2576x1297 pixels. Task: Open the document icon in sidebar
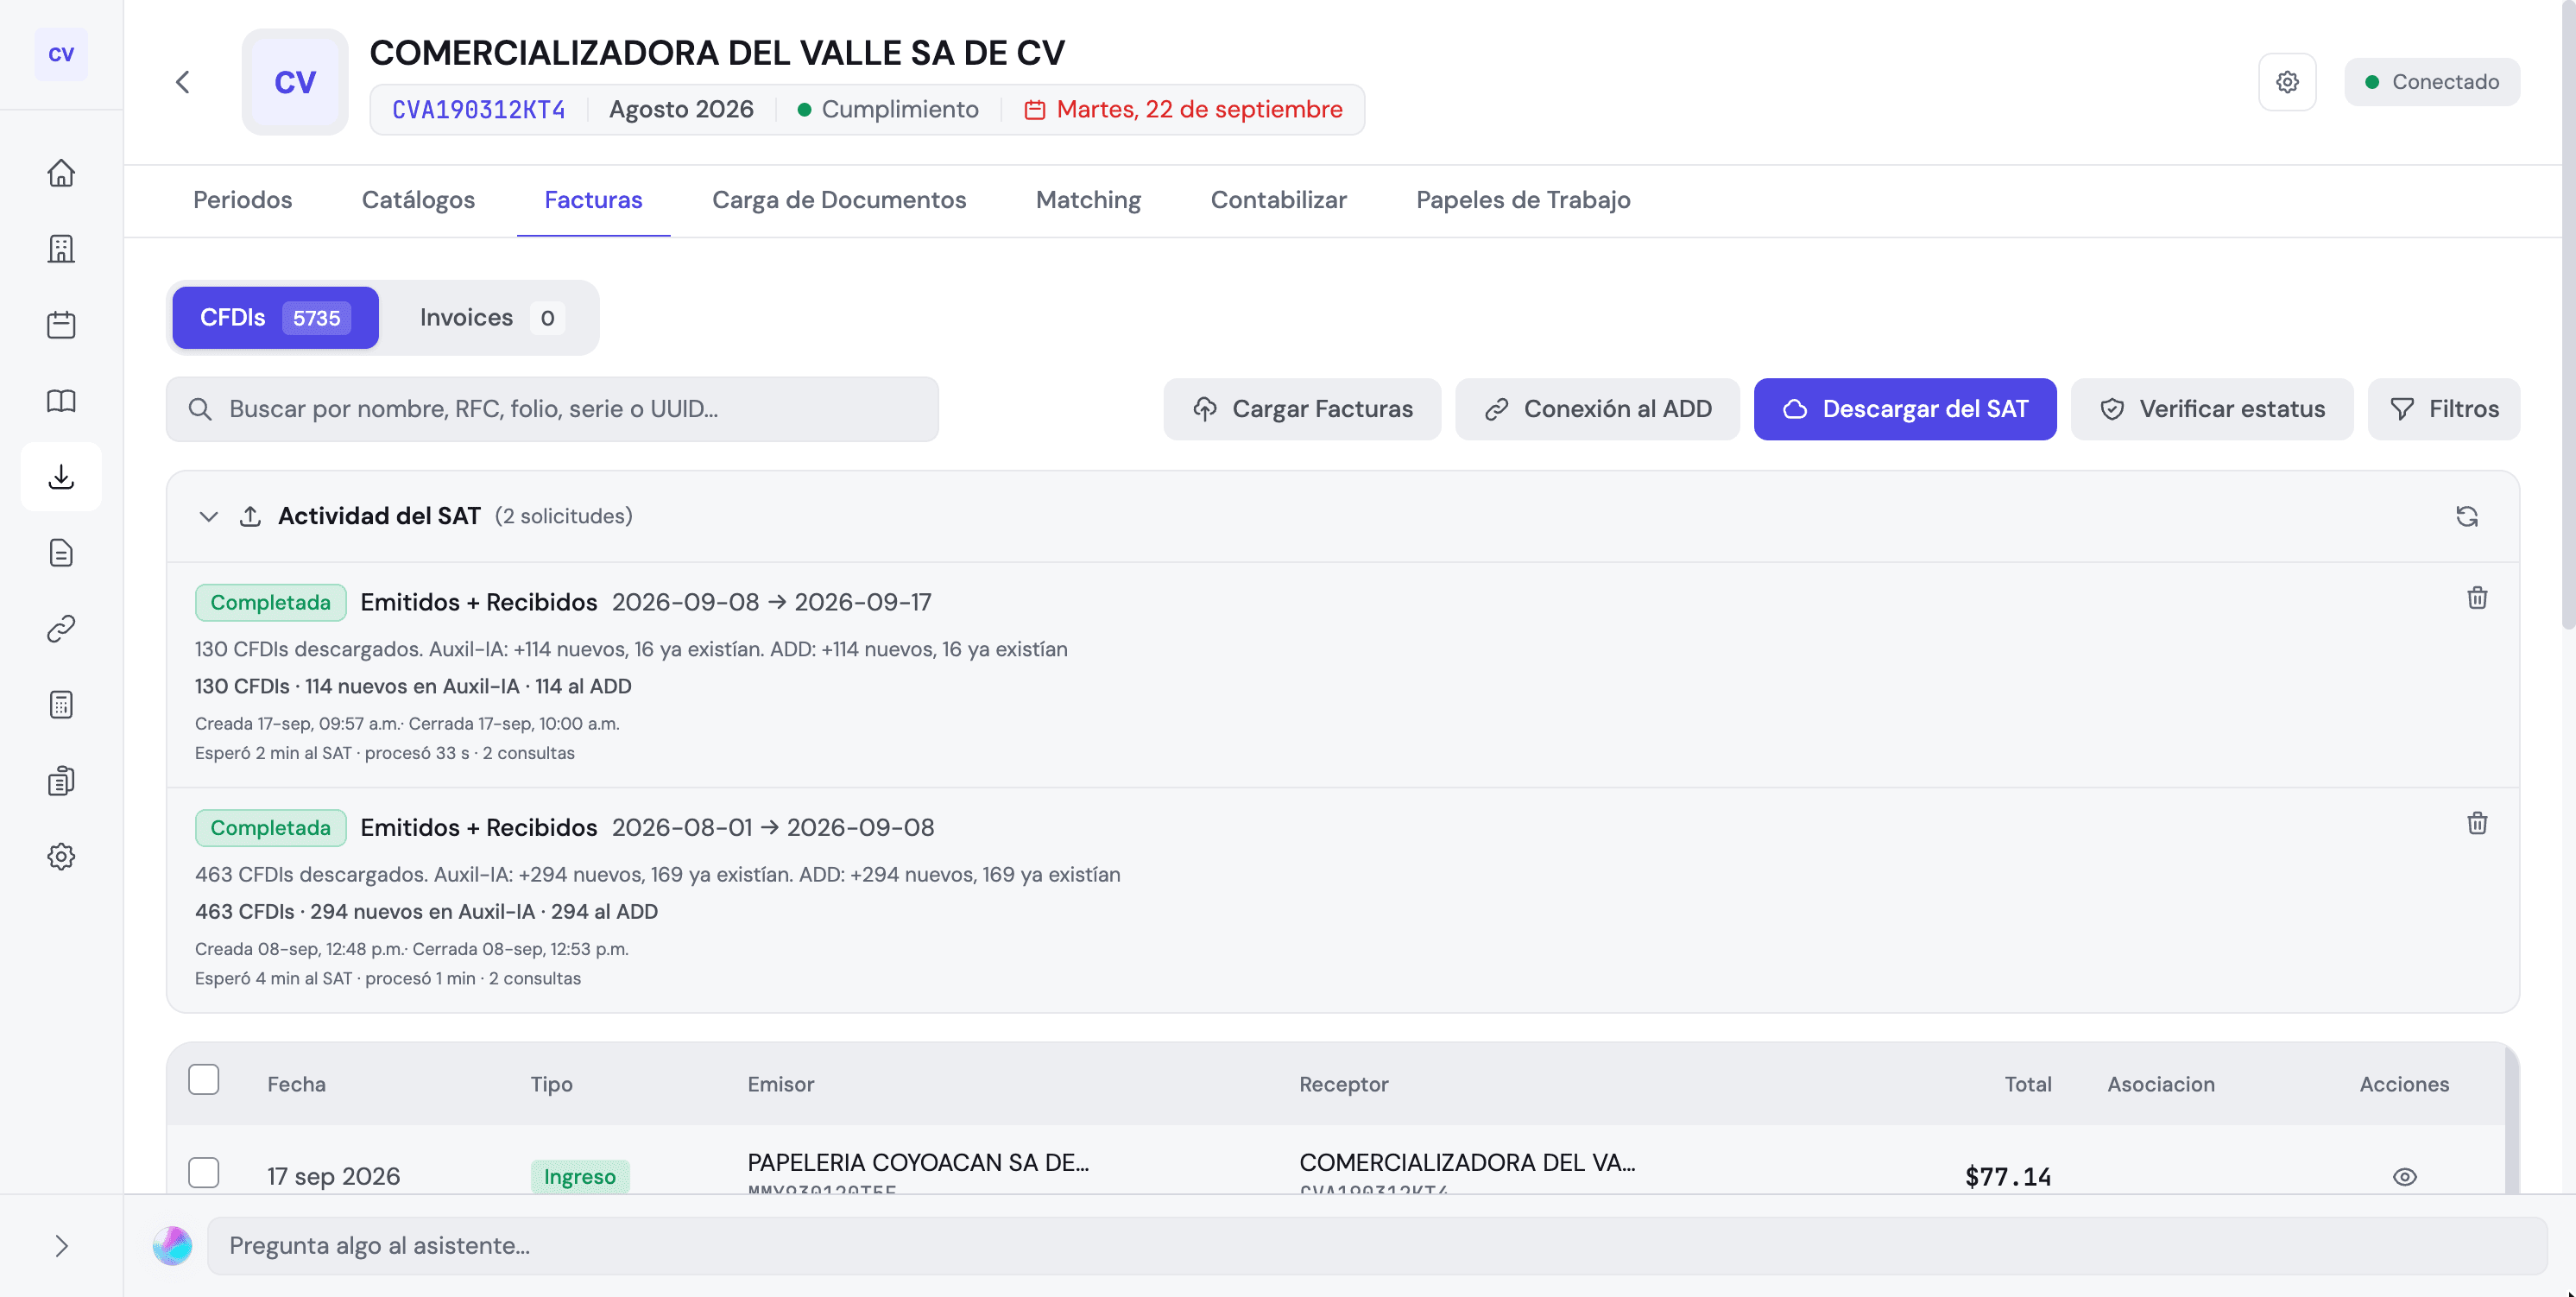coord(61,553)
